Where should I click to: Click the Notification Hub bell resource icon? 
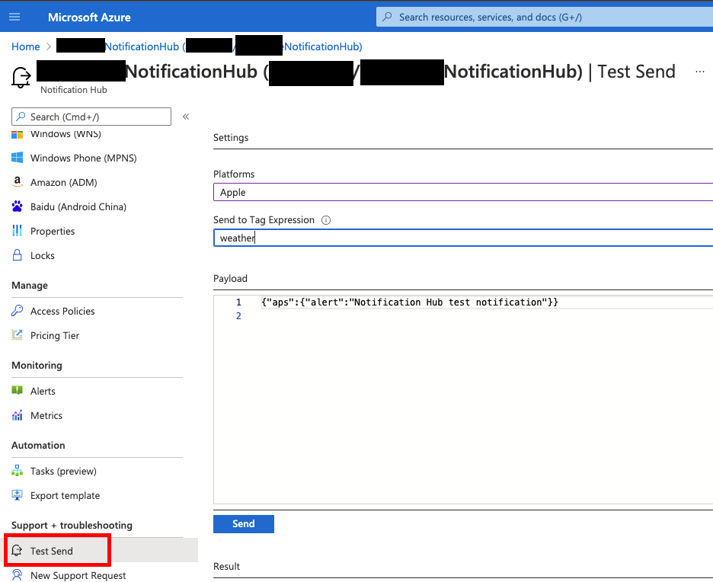tap(21, 77)
